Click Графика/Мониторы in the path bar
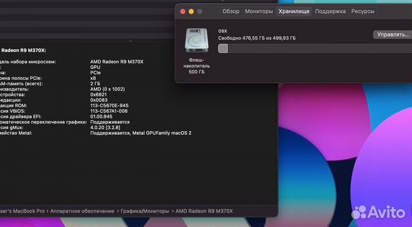412x227 pixels. pyautogui.click(x=145, y=211)
